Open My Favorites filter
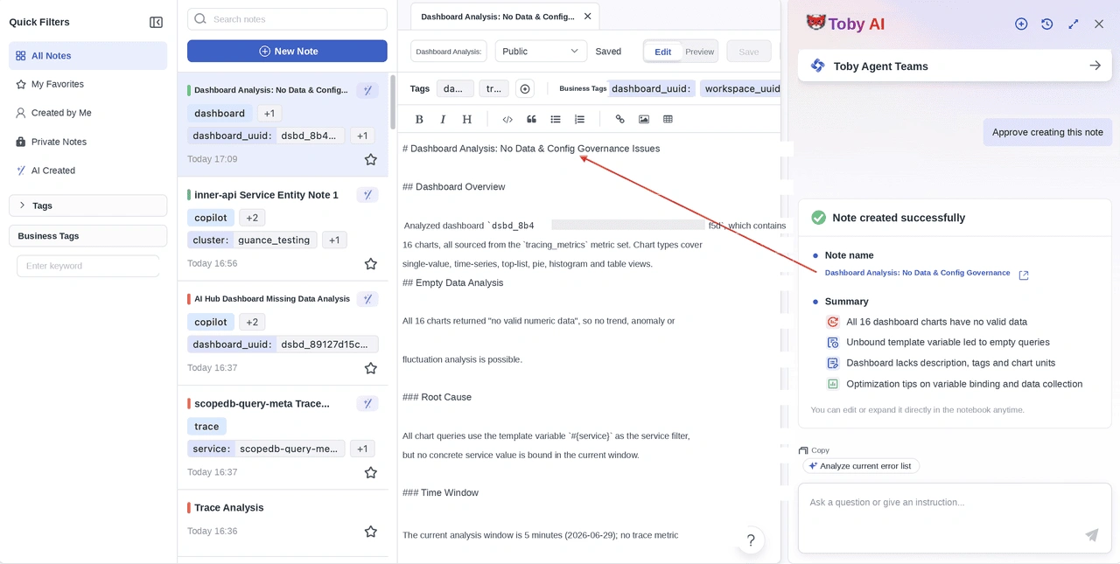This screenshot has height=564, width=1120. click(87, 84)
